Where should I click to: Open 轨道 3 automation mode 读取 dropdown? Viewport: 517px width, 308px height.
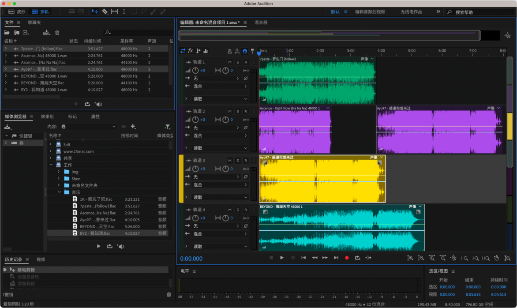[x=220, y=197]
